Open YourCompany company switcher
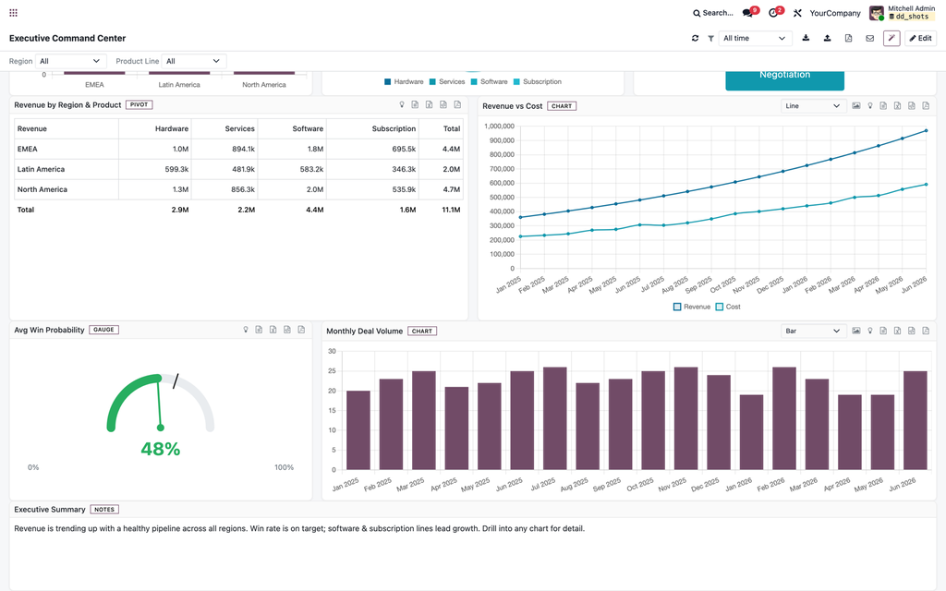This screenshot has width=946, height=591. 835,13
